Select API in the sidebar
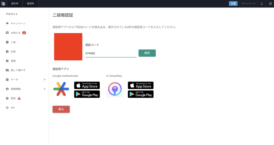Viewport: 274px width, 145px height. coord(13,108)
